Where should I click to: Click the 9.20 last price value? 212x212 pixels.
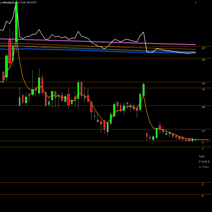(x=202, y=156)
